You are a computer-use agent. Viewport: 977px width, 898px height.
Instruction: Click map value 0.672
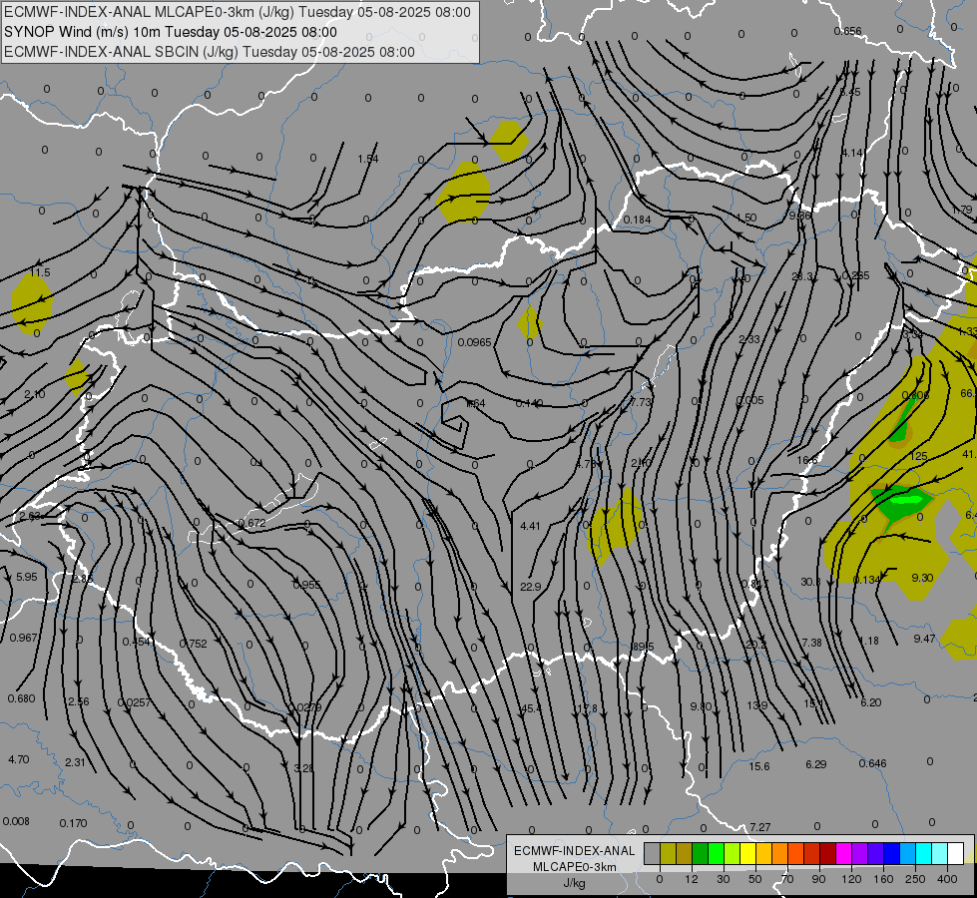pyautogui.click(x=252, y=523)
